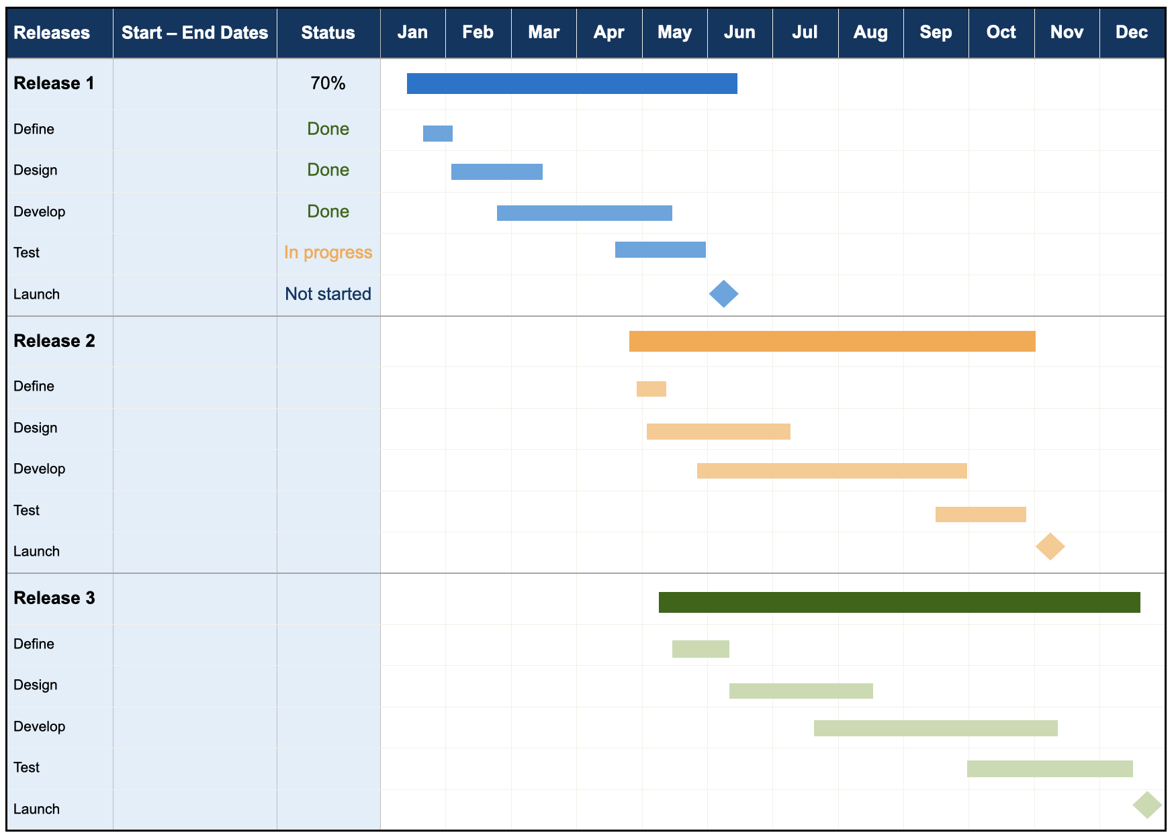Screen dimensions: 1174x839
Task: Select the Release 2 launch diamond marker
Action: pyautogui.click(x=1051, y=546)
